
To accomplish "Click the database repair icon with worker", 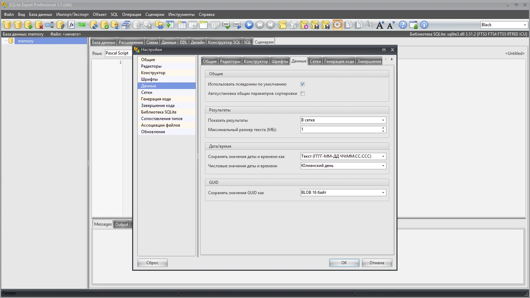I will pos(115,25).
